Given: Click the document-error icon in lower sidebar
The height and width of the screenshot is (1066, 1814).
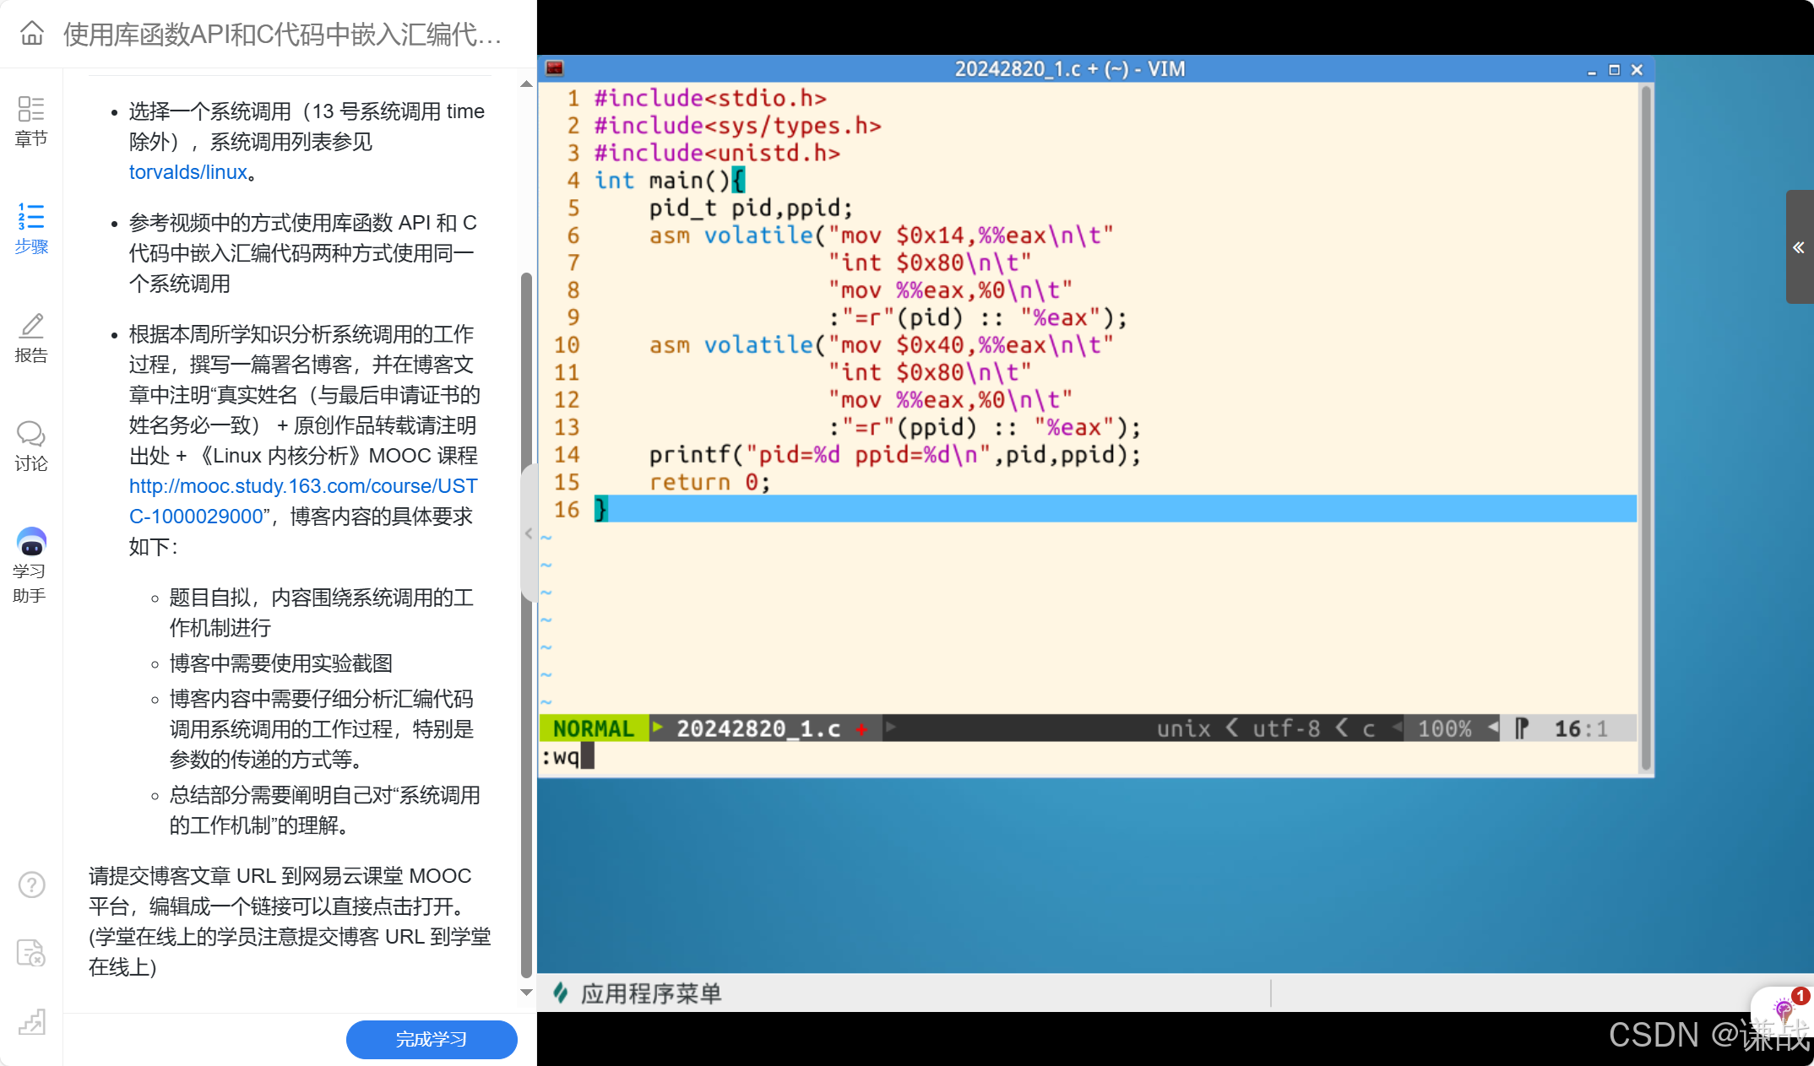Looking at the screenshot, I should pyautogui.click(x=31, y=952).
